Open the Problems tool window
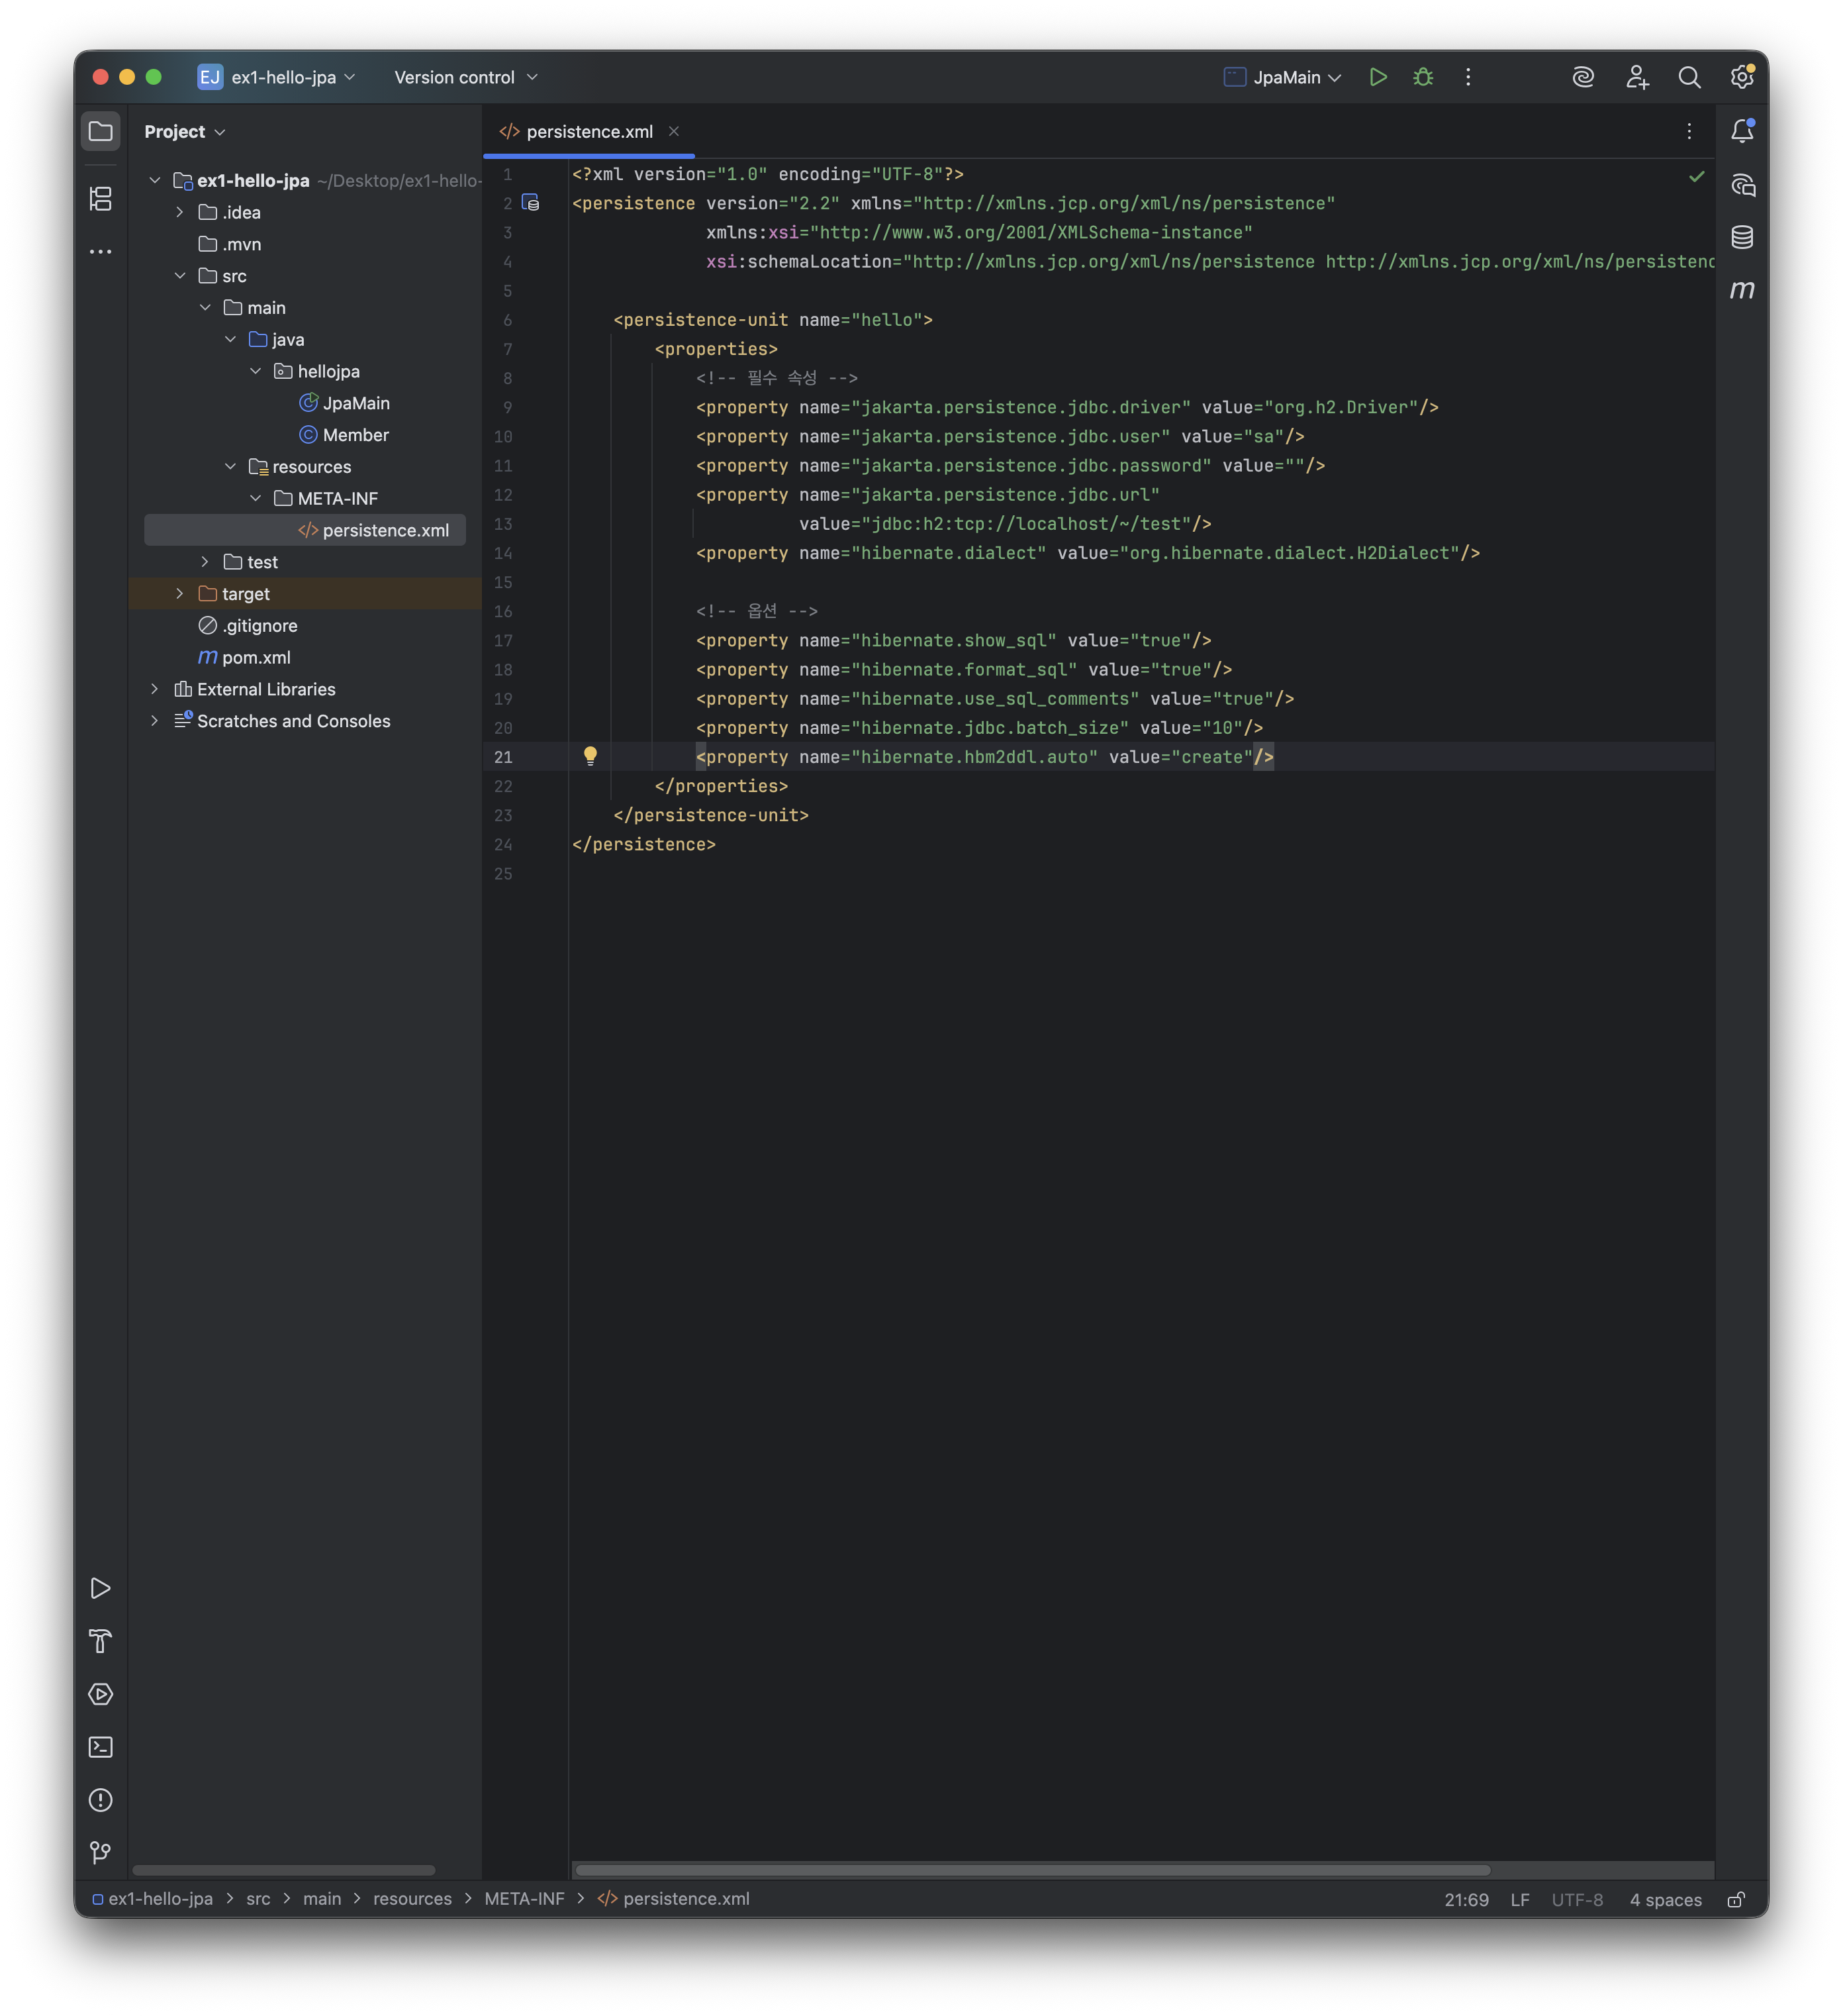Image resolution: width=1843 pixels, height=2016 pixels. (x=101, y=1800)
